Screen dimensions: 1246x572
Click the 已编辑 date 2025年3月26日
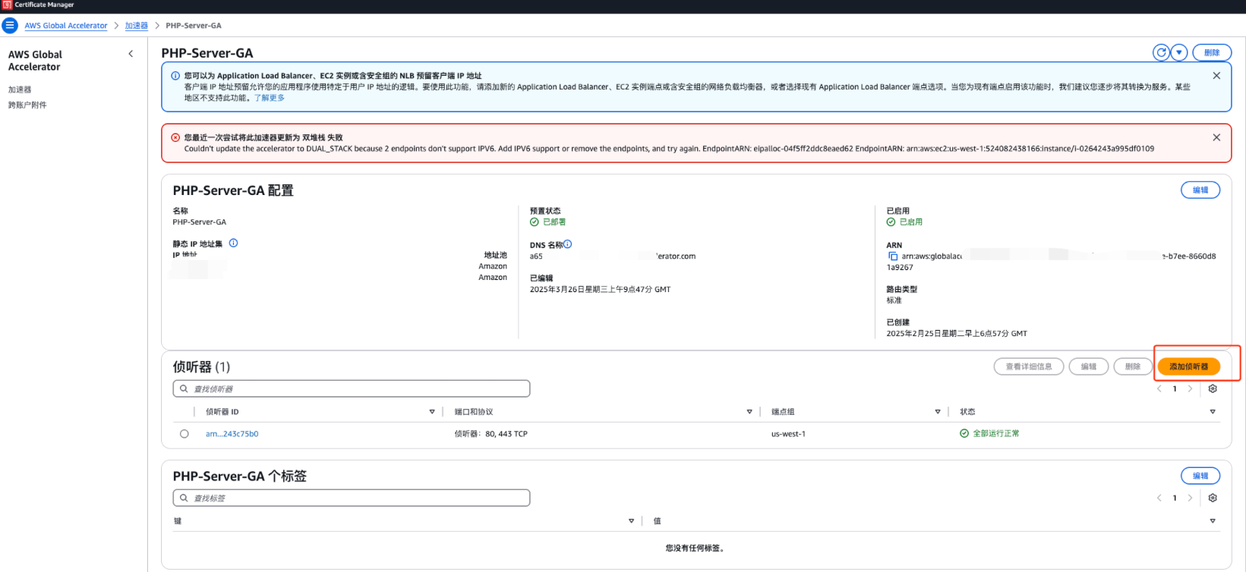click(600, 290)
